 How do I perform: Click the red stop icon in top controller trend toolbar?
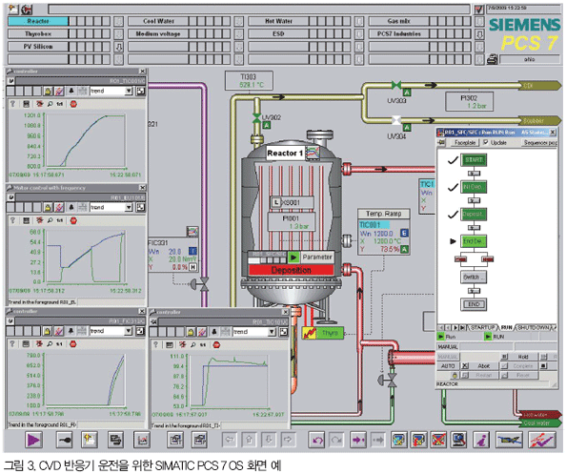(73, 104)
